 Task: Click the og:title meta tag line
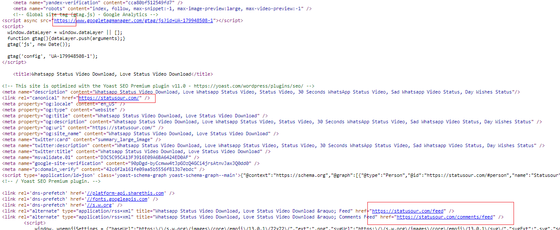135,116
